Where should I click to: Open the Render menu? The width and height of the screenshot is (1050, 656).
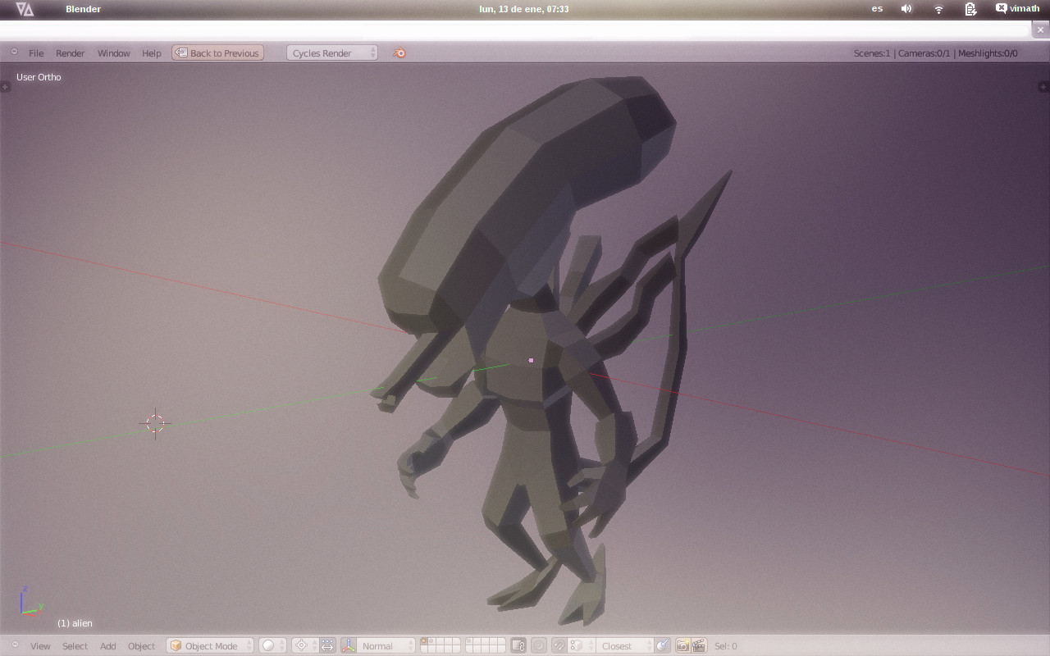(x=70, y=53)
